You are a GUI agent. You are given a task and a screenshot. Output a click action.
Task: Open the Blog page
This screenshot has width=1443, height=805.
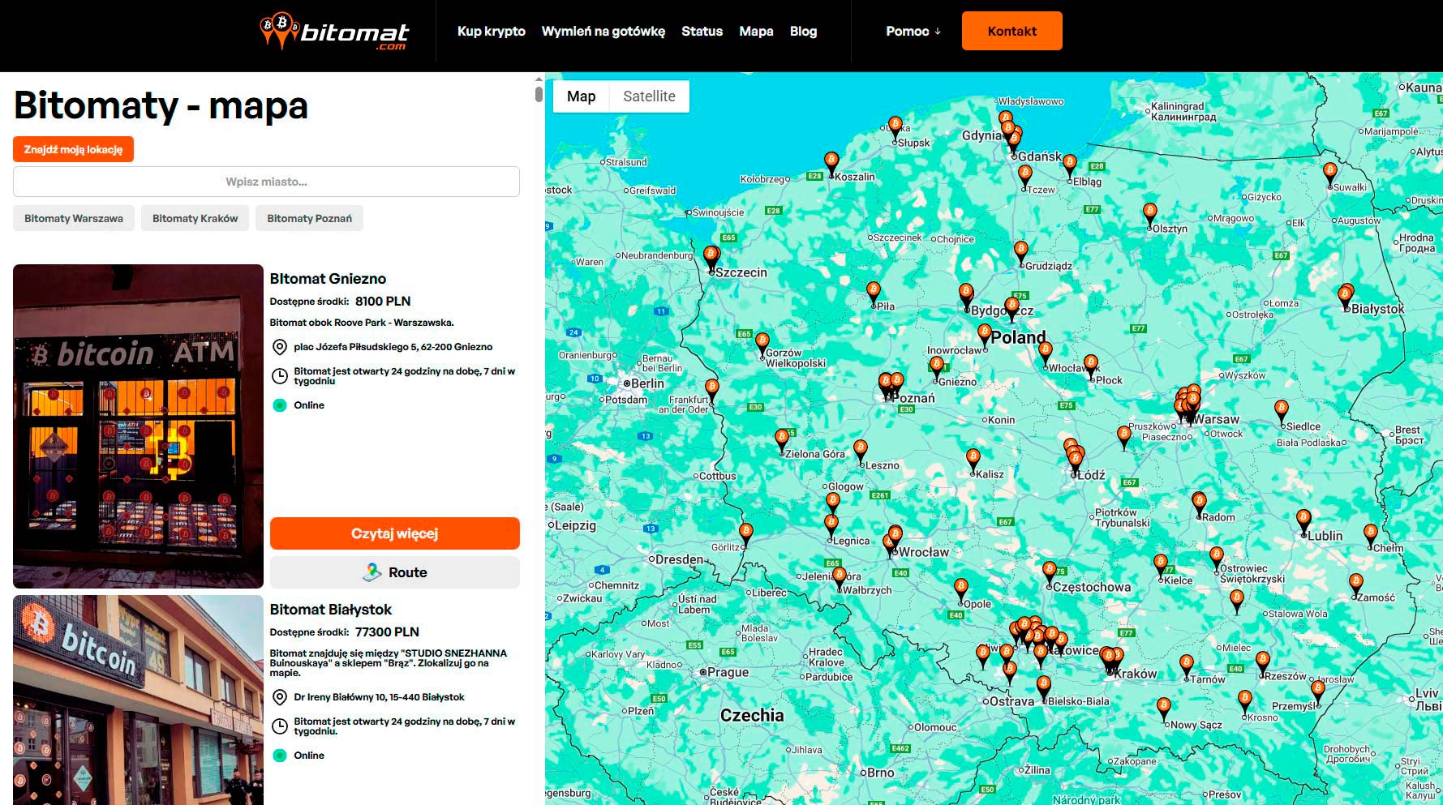click(x=803, y=32)
